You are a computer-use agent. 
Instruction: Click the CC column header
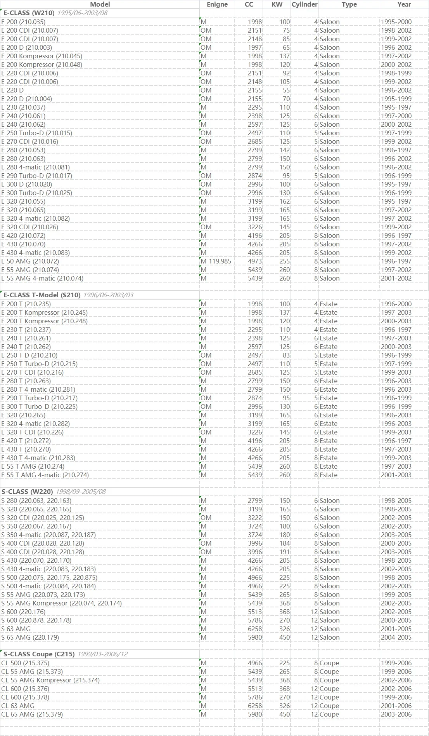(x=249, y=4)
